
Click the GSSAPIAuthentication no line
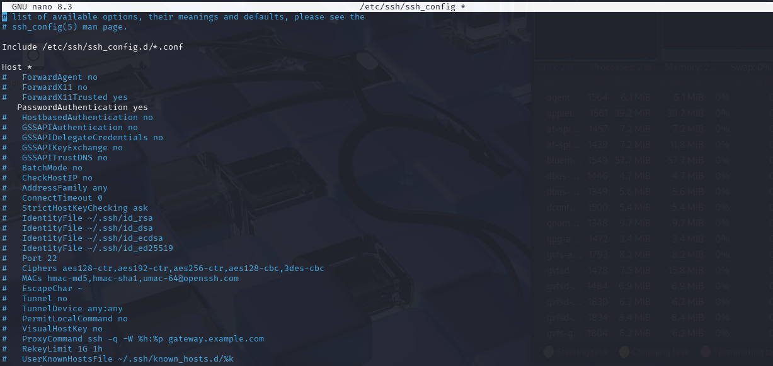point(79,128)
